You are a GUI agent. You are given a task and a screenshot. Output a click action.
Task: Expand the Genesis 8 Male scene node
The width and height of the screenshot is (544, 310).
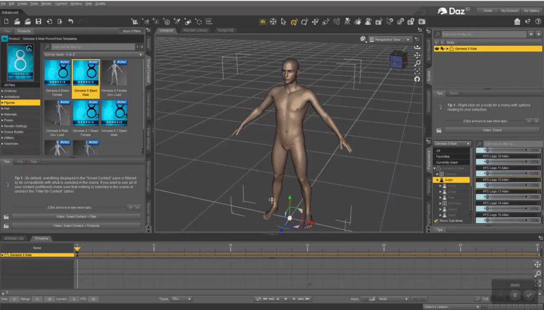(x=447, y=49)
